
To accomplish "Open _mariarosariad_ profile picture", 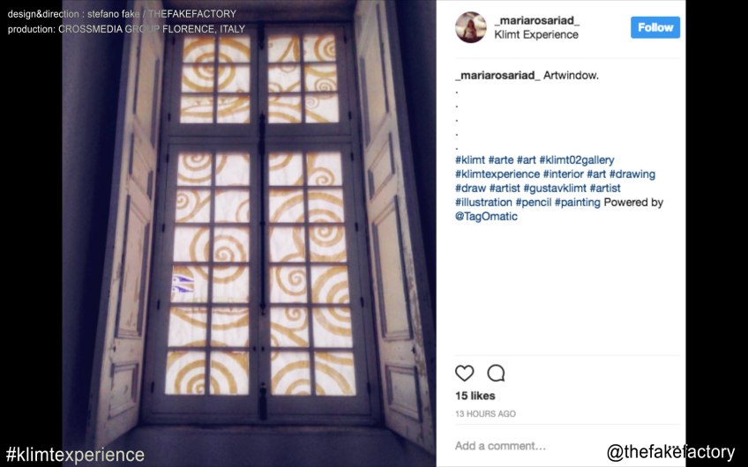I will click(x=470, y=27).
